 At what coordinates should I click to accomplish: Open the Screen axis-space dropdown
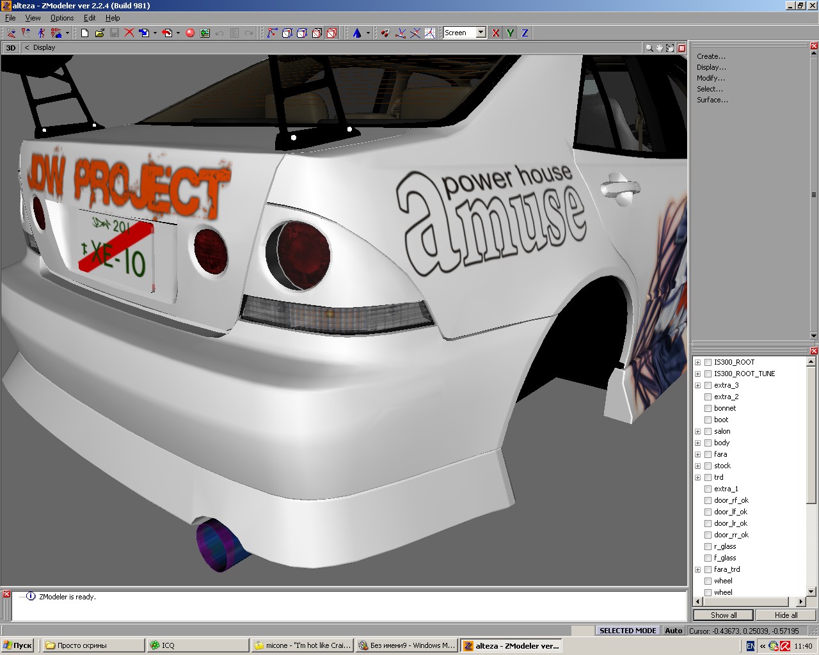click(481, 33)
